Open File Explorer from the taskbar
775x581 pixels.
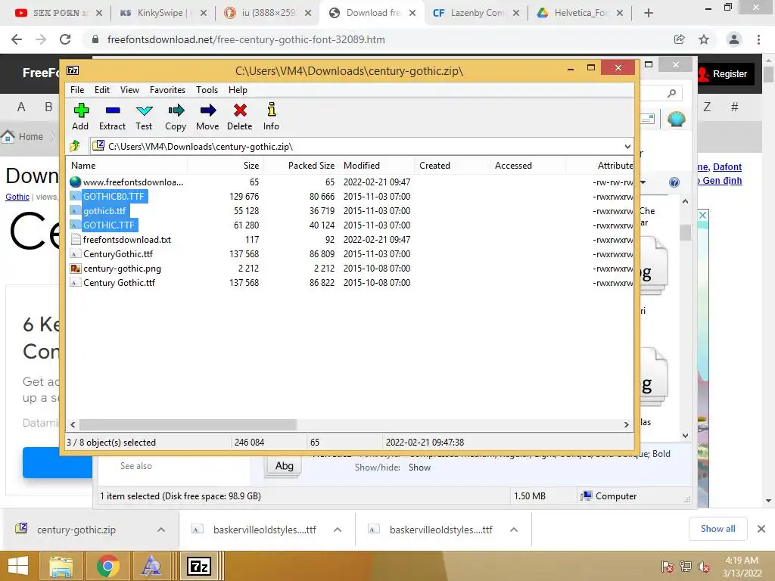click(61, 566)
